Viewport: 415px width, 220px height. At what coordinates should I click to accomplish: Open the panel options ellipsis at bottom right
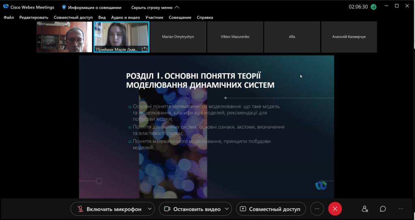click(401, 209)
